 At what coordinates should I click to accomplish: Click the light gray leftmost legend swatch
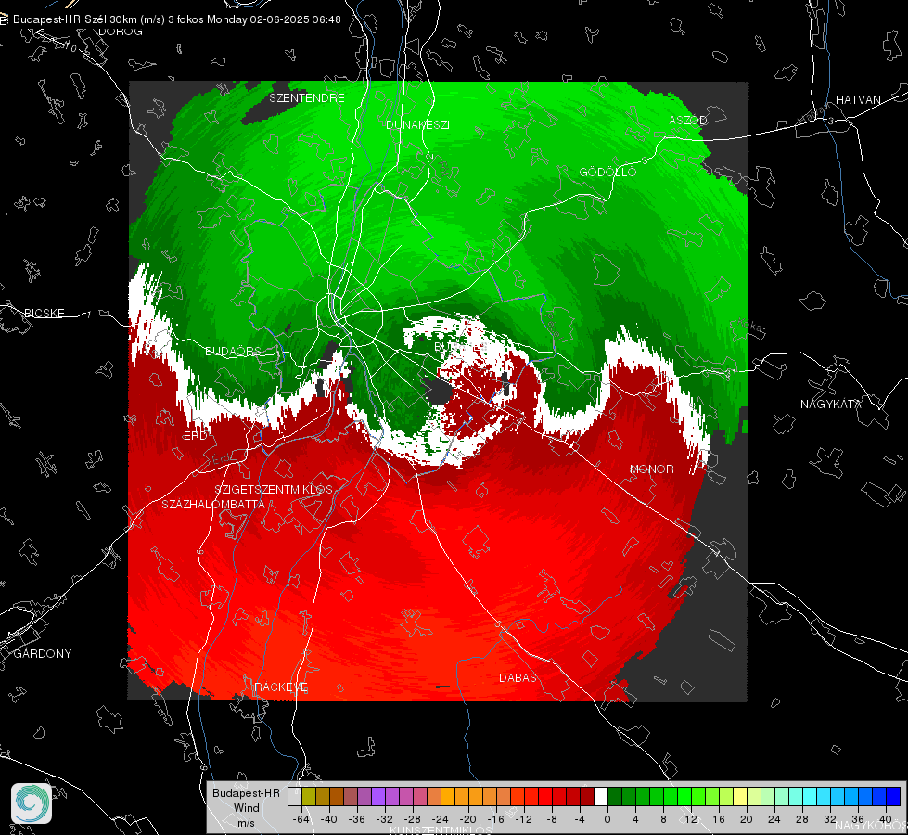point(294,796)
